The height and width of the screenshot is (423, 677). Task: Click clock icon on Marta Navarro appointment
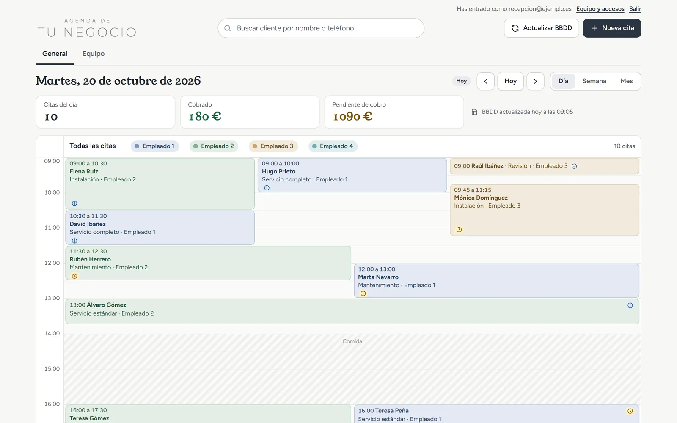click(x=363, y=294)
